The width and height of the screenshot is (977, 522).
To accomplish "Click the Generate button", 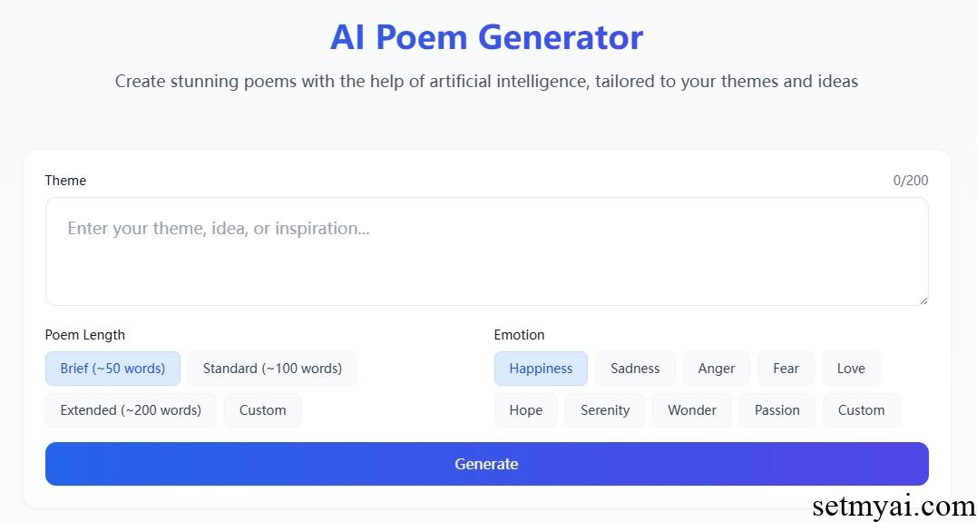I will (x=486, y=464).
